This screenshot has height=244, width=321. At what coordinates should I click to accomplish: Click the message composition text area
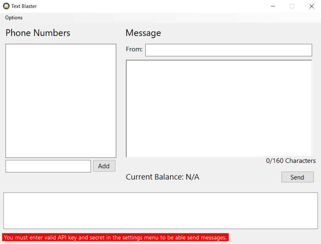[x=218, y=107]
